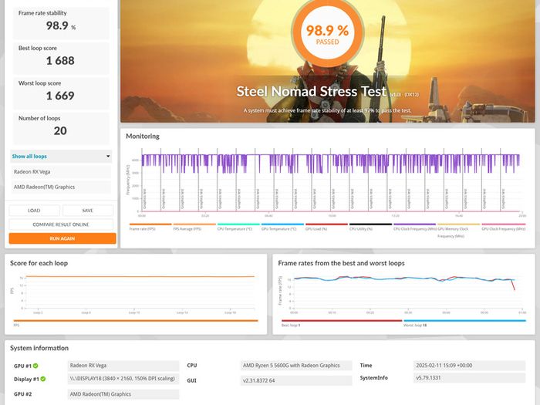Click the orange RUN AGAIN button
Image resolution: width=540 pixels, height=405 pixels.
click(62, 238)
